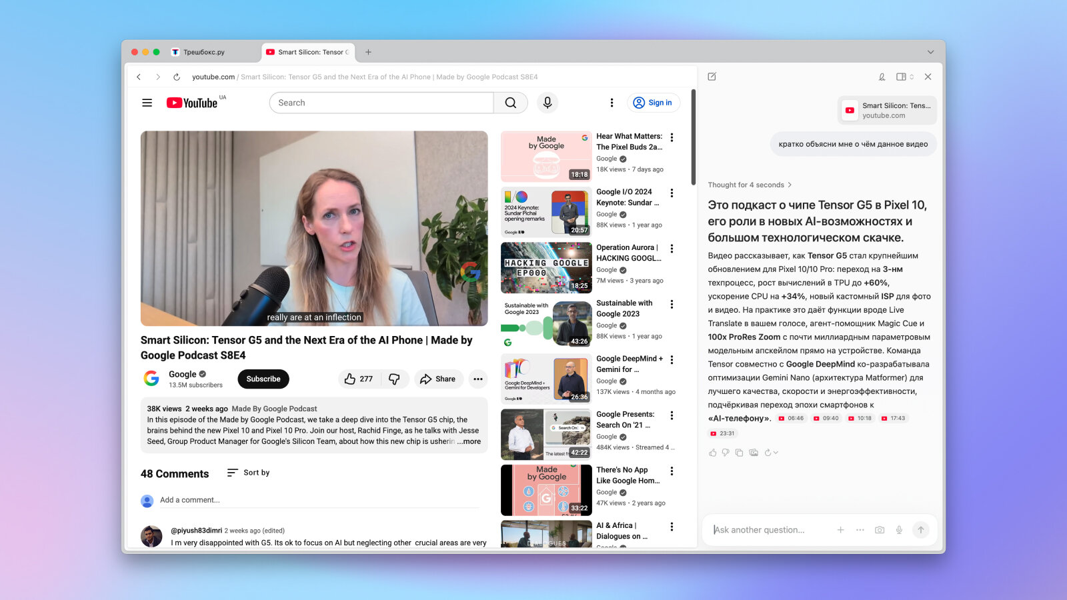Open the Sort by comments dropdown
The width and height of the screenshot is (1067, 600).
pos(248,473)
